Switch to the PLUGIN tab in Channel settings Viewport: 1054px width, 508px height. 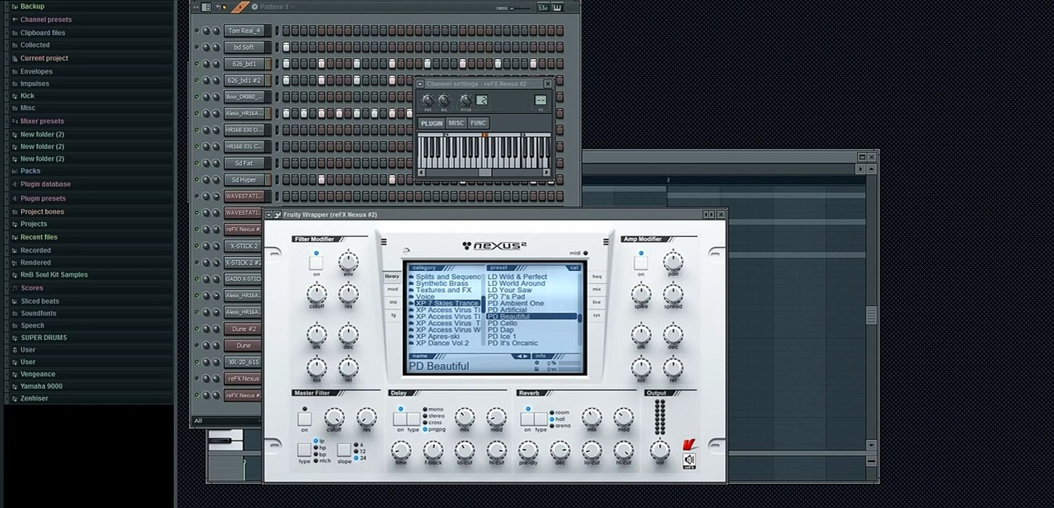point(431,123)
